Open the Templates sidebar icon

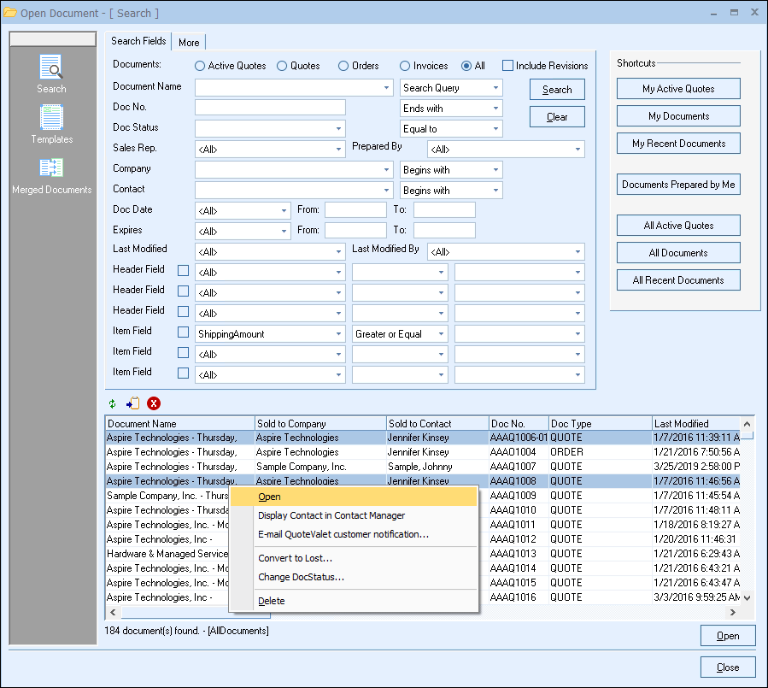(52, 119)
